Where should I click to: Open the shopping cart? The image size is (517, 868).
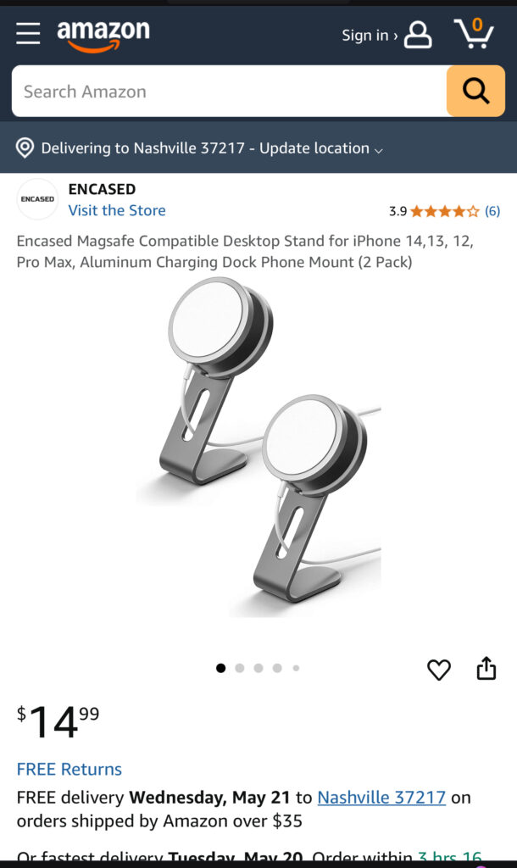click(474, 33)
